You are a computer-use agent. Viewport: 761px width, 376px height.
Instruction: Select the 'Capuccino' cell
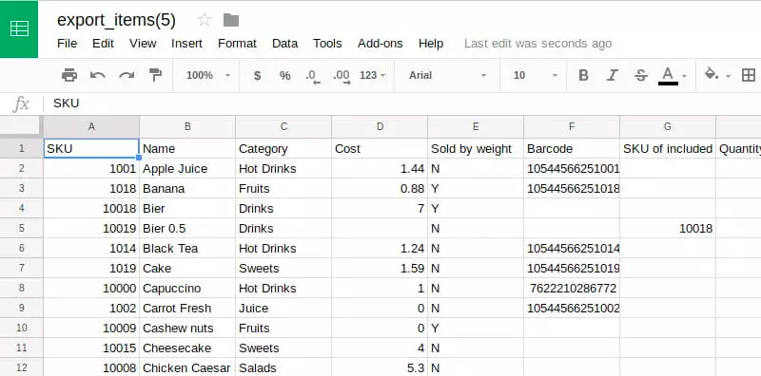point(187,289)
